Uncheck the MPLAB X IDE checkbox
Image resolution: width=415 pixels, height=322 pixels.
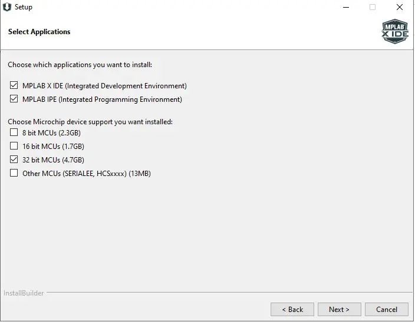pyautogui.click(x=14, y=85)
